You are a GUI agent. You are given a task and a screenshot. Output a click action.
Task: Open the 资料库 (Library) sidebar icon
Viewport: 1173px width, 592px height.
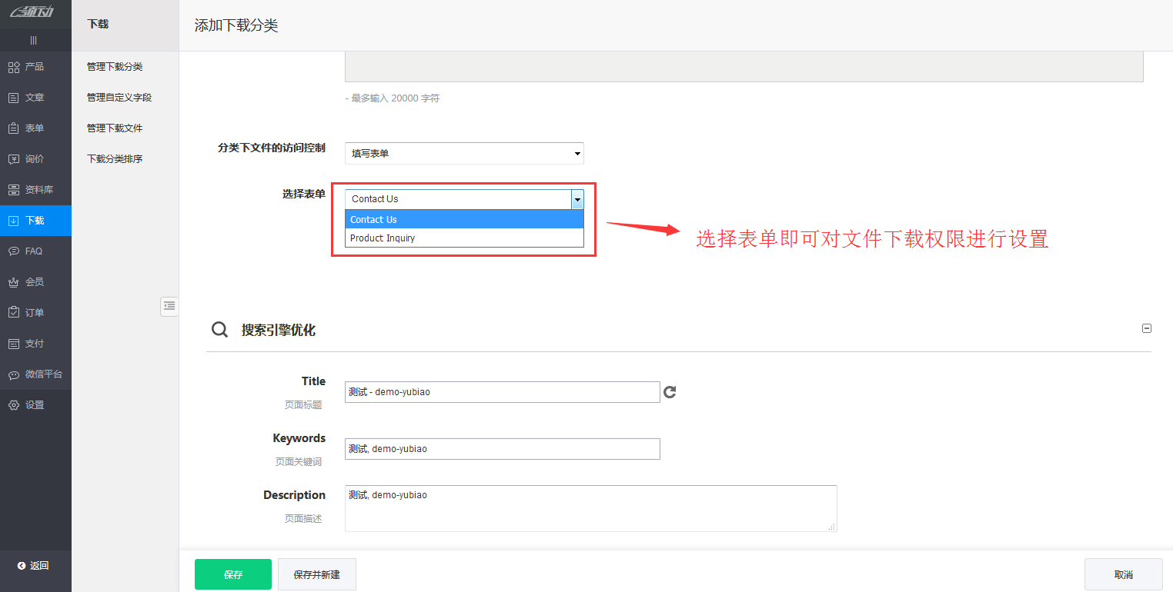(14, 190)
